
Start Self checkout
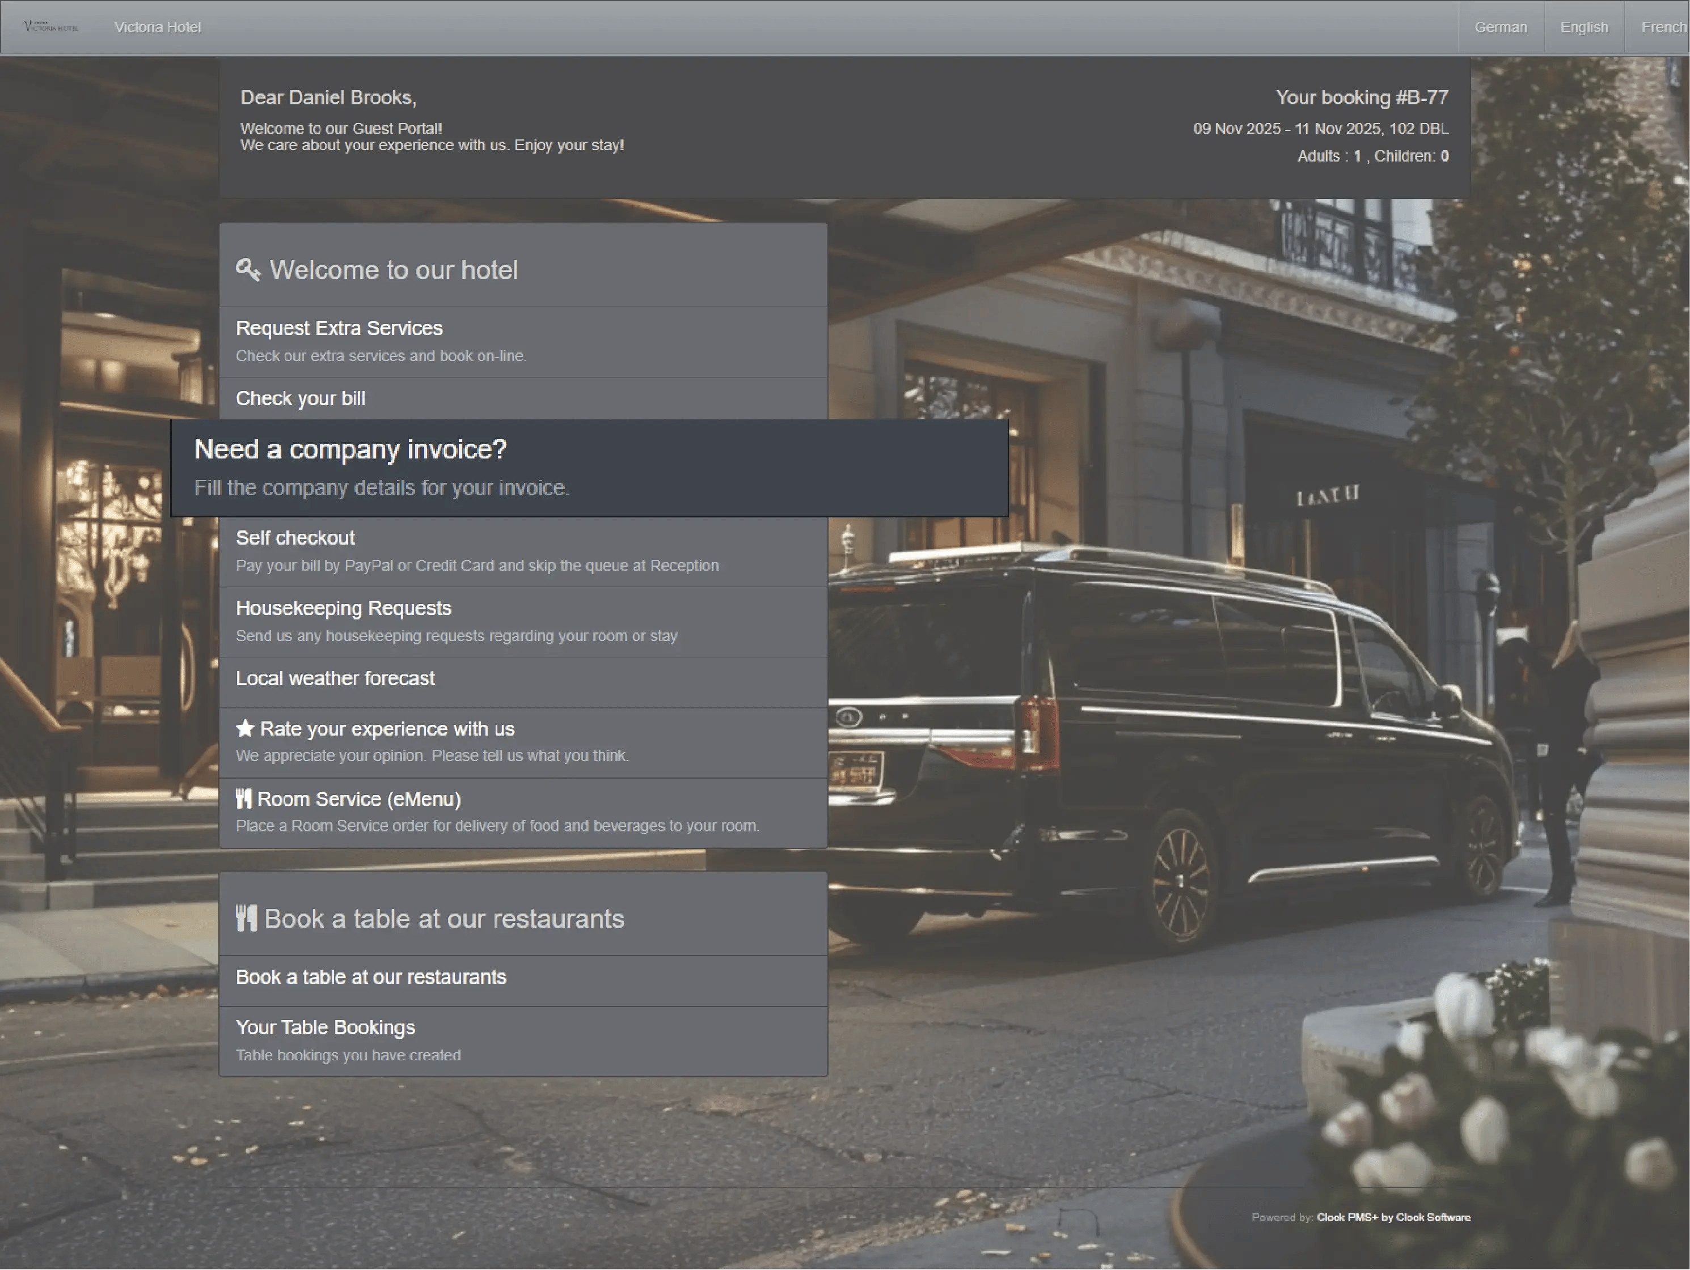coord(295,538)
